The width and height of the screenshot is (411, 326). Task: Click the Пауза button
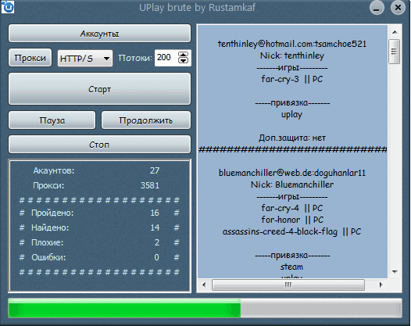(52, 120)
